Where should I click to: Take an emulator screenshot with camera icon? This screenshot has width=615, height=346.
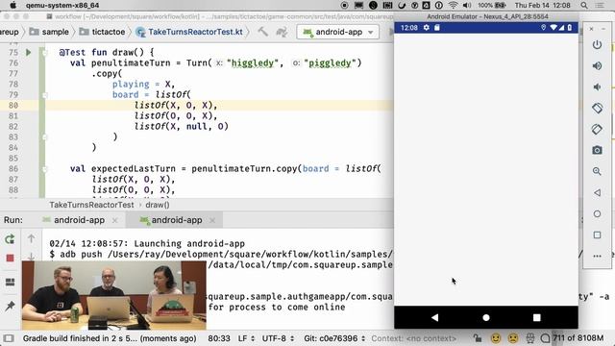pyautogui.click(x=597, y=150)
